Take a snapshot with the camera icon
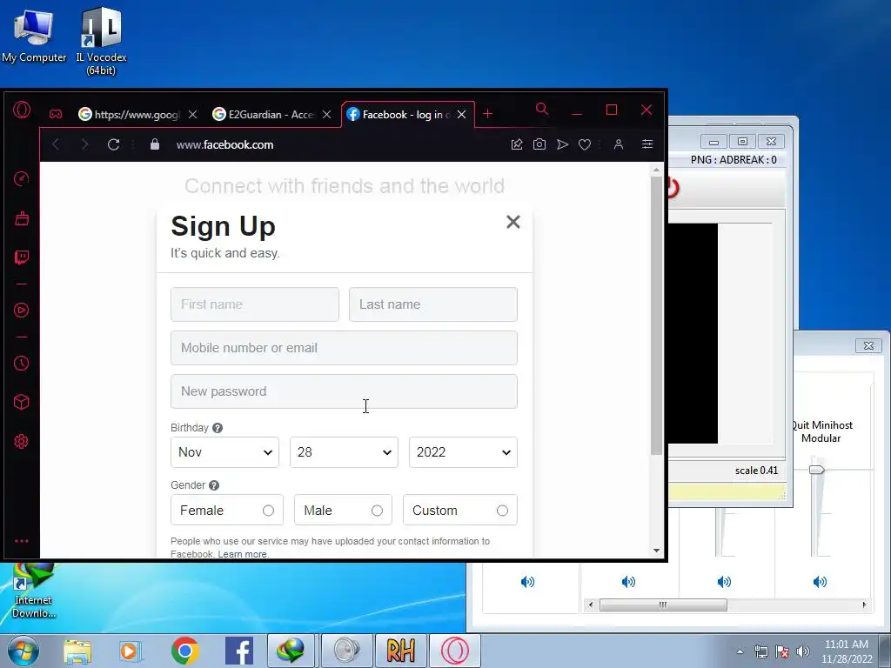The image size is (891, 668). [x=539, y=144]
